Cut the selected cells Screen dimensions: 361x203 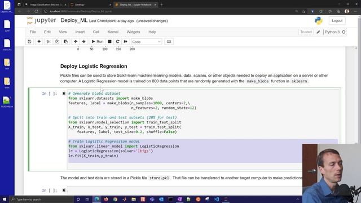(x=49, y=42)
